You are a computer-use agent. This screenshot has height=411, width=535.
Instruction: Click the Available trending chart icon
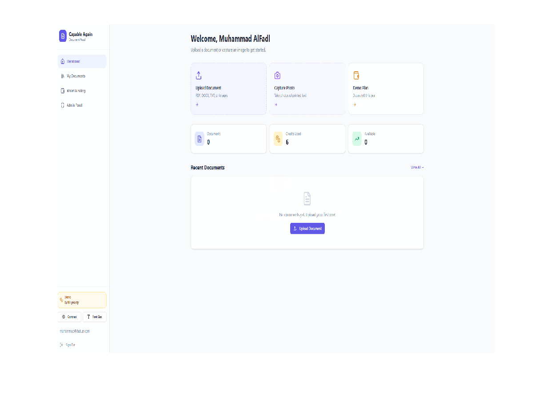point(357,138)
